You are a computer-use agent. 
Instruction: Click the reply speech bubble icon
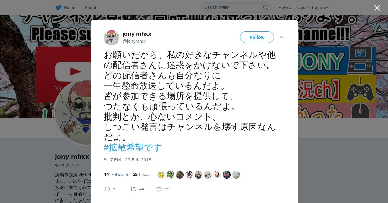[107, 189]
